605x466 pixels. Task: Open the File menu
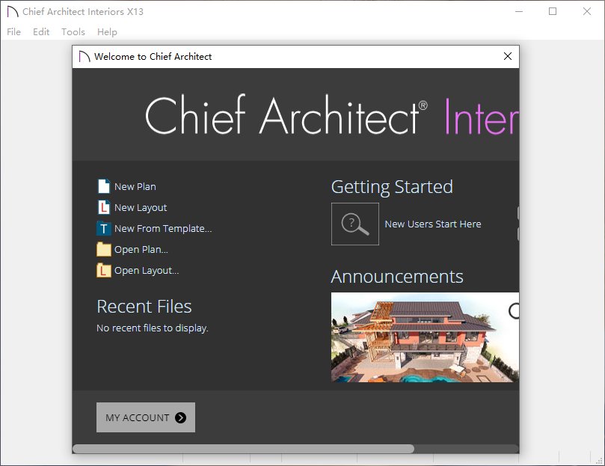coord(14,31)
